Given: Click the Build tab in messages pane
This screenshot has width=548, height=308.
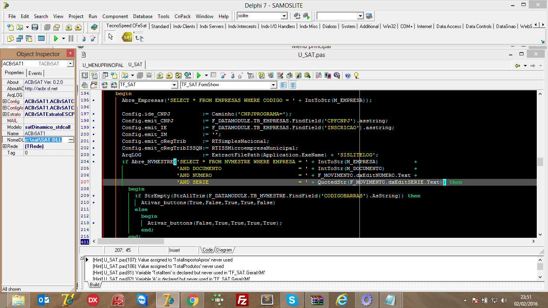Looking at the screenshot, I should pos(94,285).
